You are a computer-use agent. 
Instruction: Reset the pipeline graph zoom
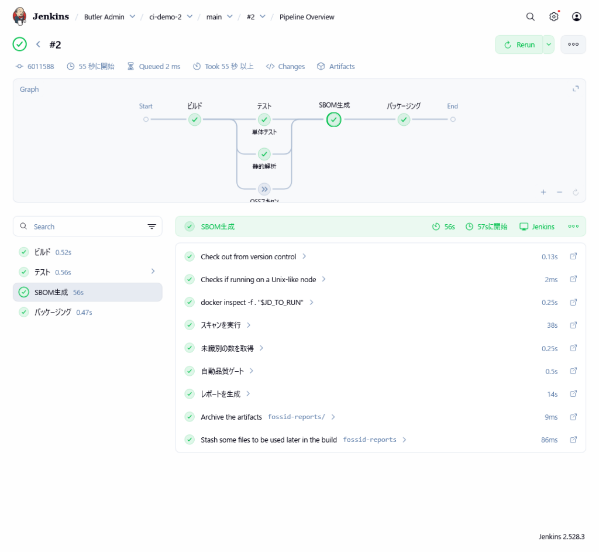pyautogui.click(x=576, y=192)
